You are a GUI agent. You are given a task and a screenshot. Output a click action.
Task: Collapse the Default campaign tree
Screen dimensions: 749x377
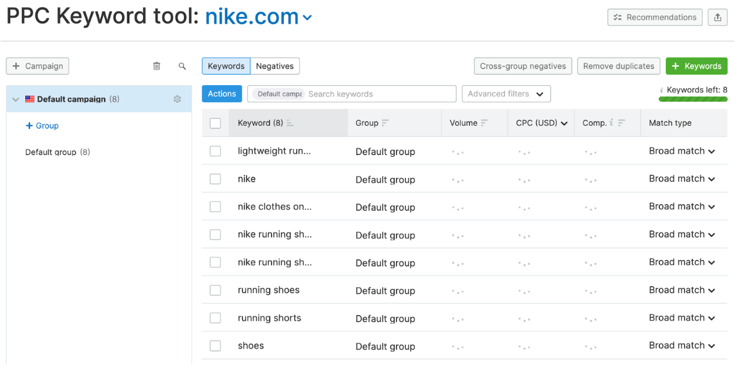point(16,100)
